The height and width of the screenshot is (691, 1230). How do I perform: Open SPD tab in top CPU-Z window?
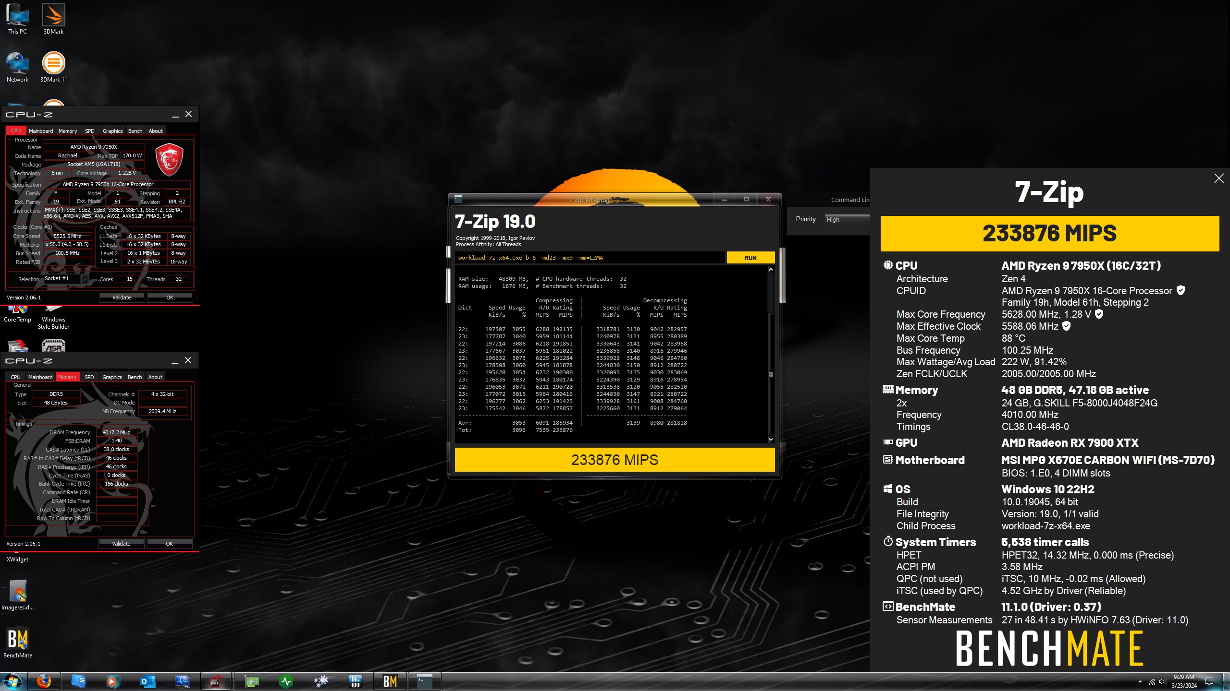pos(90,131)
